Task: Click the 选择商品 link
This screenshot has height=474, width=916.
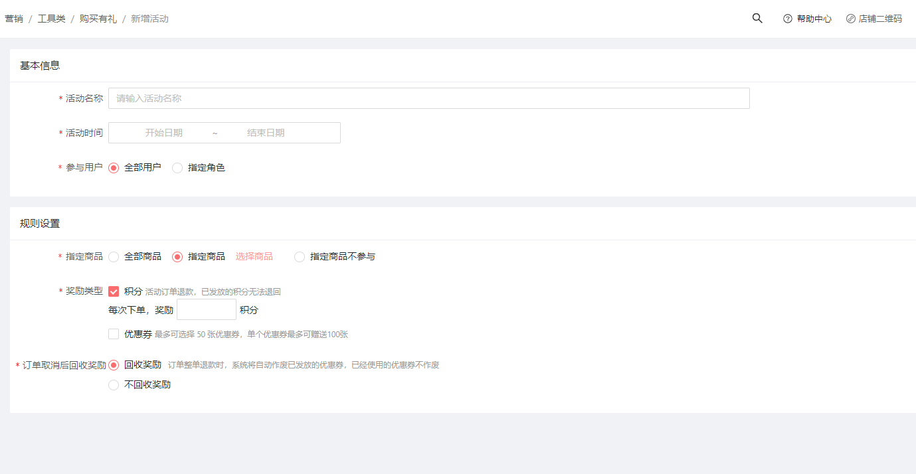Action: point(254,256)
